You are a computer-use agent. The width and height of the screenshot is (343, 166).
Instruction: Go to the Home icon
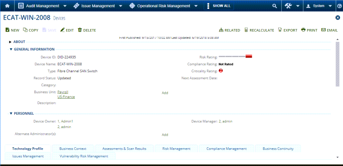7,6
